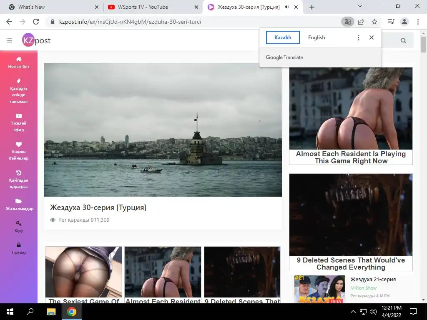Click the address bar URL
The height and width of the screenshot is (320, 427).
pos(130,22)
